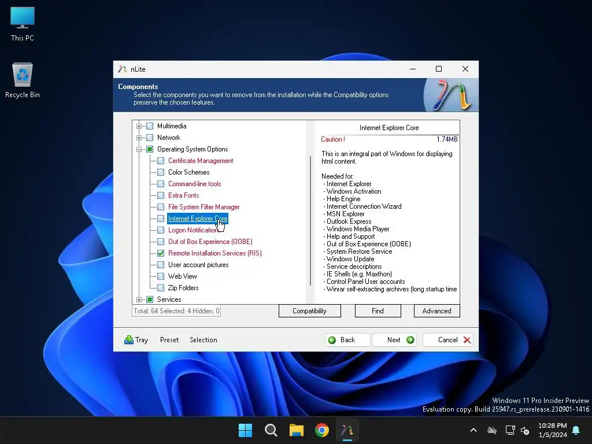Click the nLite taskbar icon

(347, 430)
